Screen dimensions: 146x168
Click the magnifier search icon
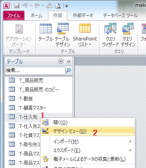[x=69, y=70]
